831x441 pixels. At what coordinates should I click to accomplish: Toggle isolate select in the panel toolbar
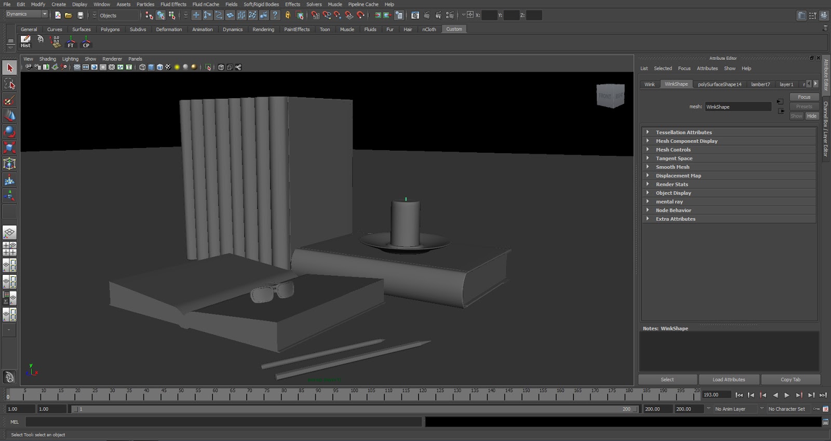click(x=208, y=67)
